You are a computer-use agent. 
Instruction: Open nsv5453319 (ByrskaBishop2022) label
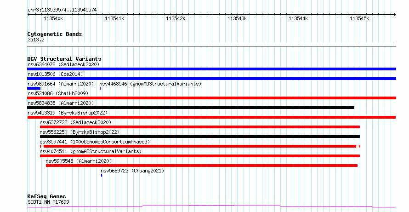[68, 113]
